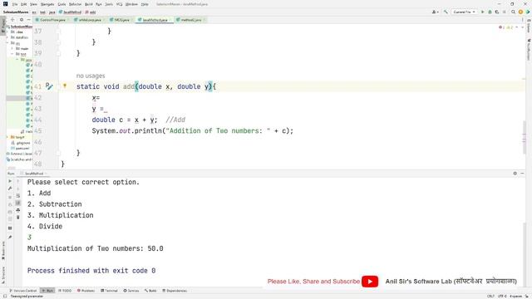The width and height of the screenshot is (532, 299).
Task: Collapse Project panel with the minus icon
Action: pos(28,20)
